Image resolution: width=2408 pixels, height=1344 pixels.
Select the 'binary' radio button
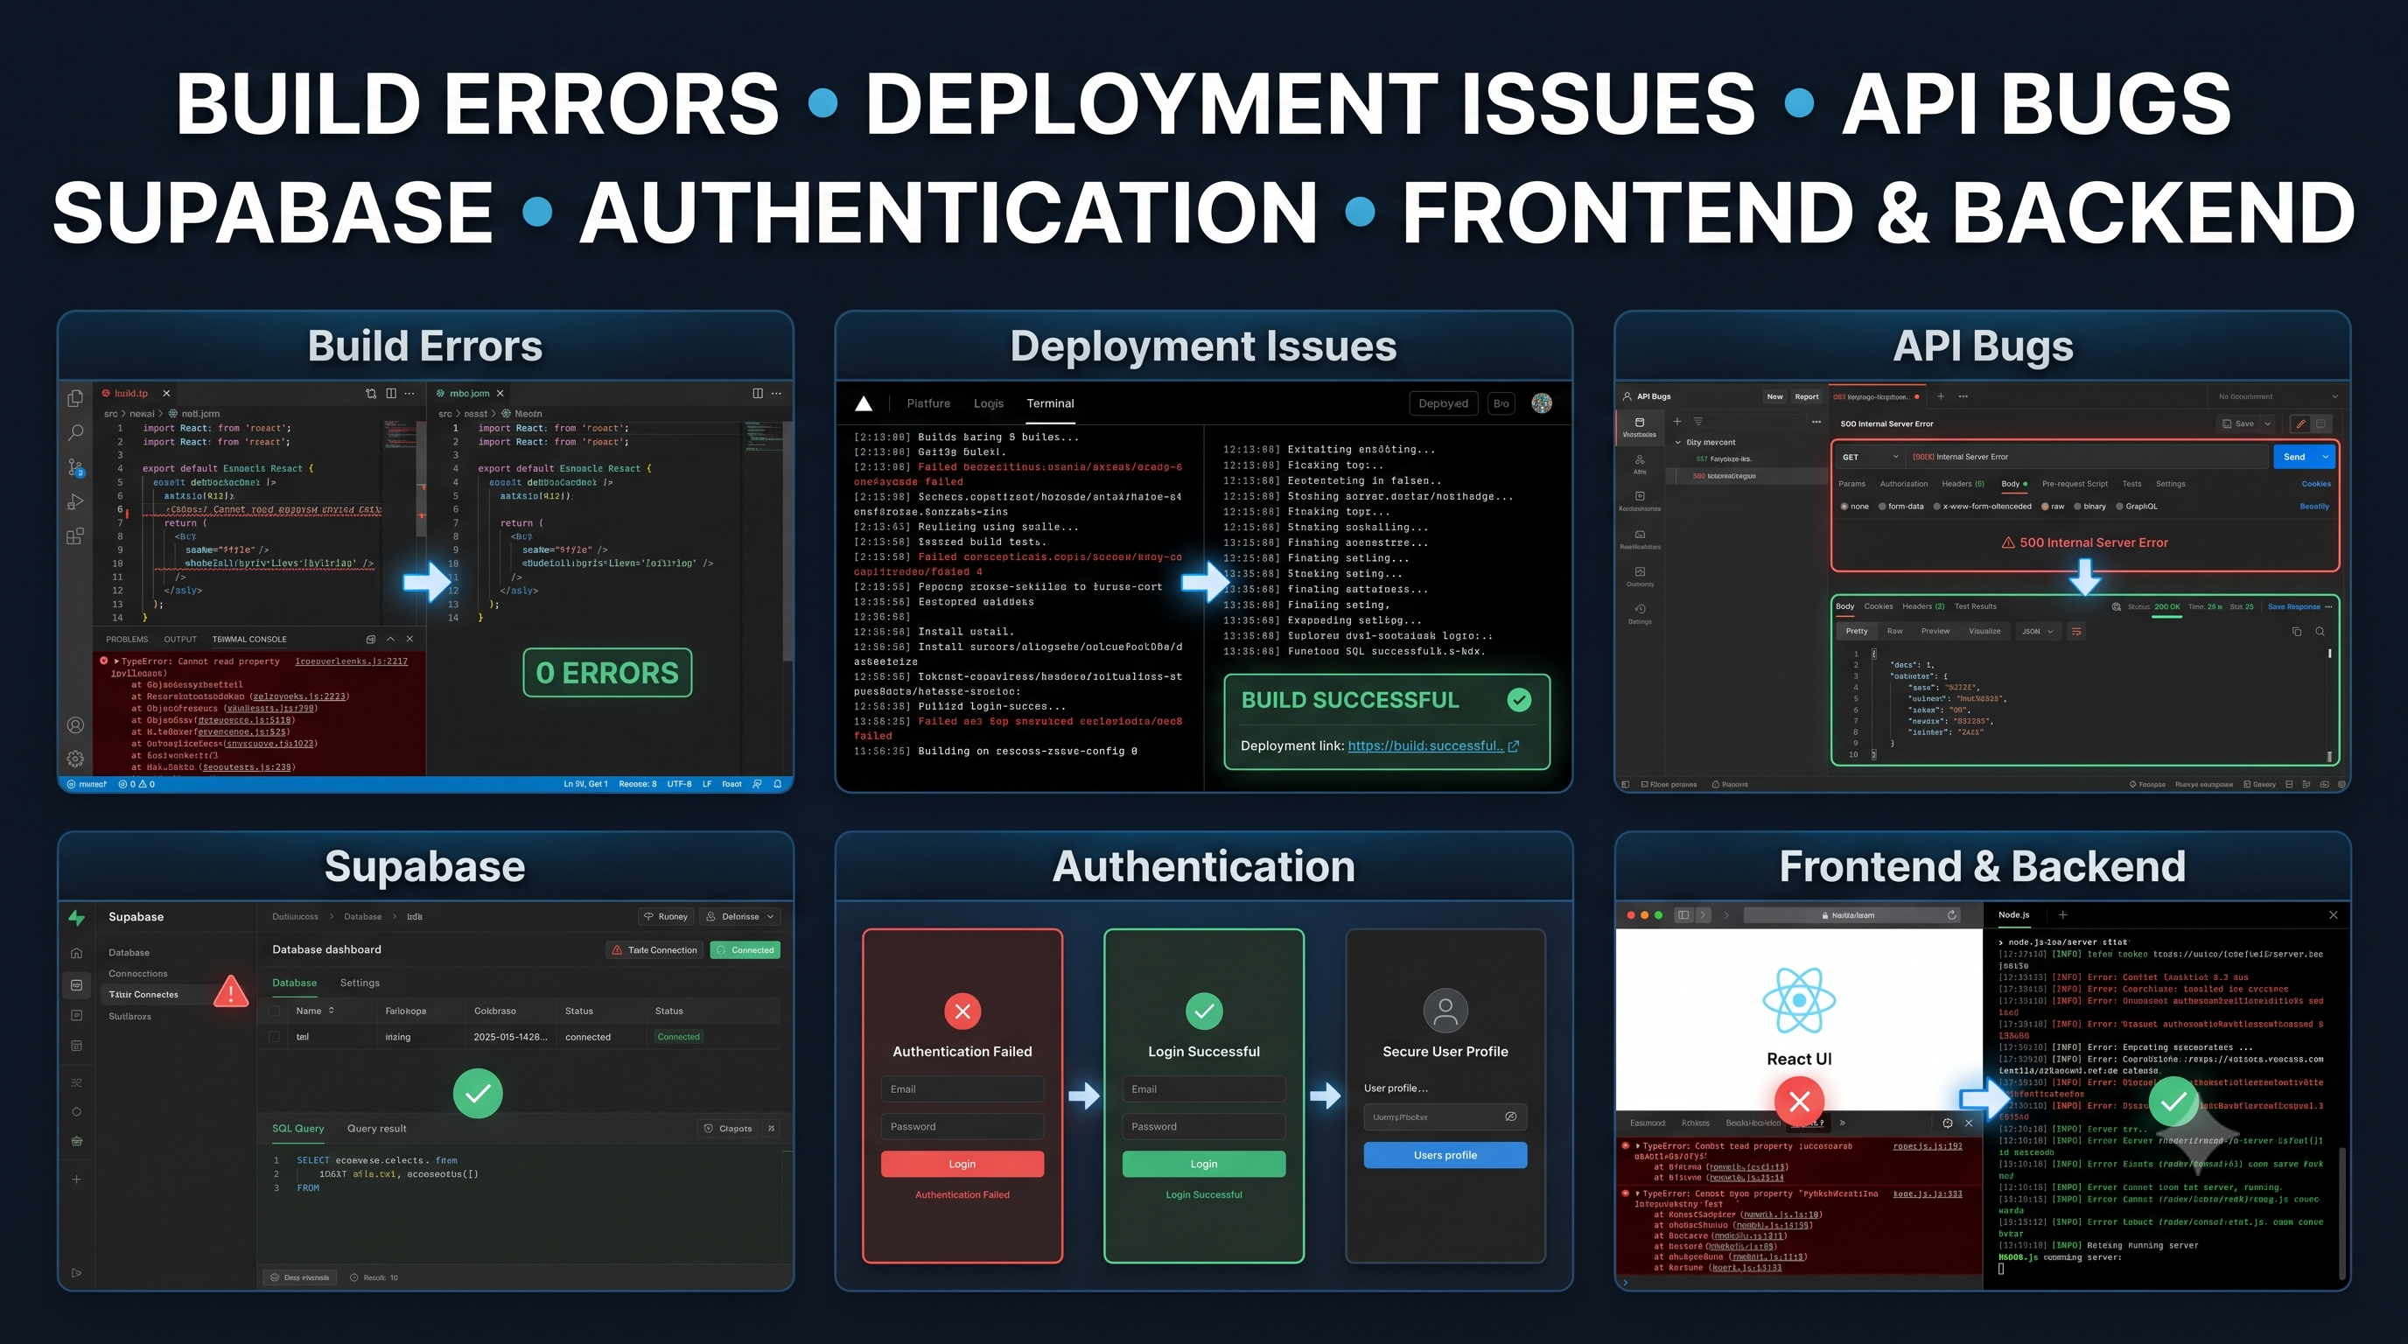2078,507
